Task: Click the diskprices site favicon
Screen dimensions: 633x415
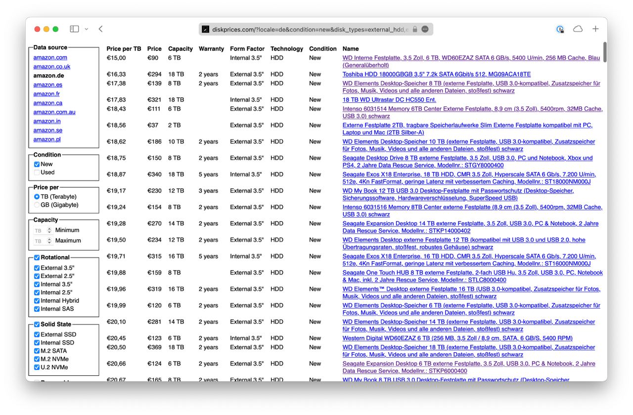Action: [206, 29]
